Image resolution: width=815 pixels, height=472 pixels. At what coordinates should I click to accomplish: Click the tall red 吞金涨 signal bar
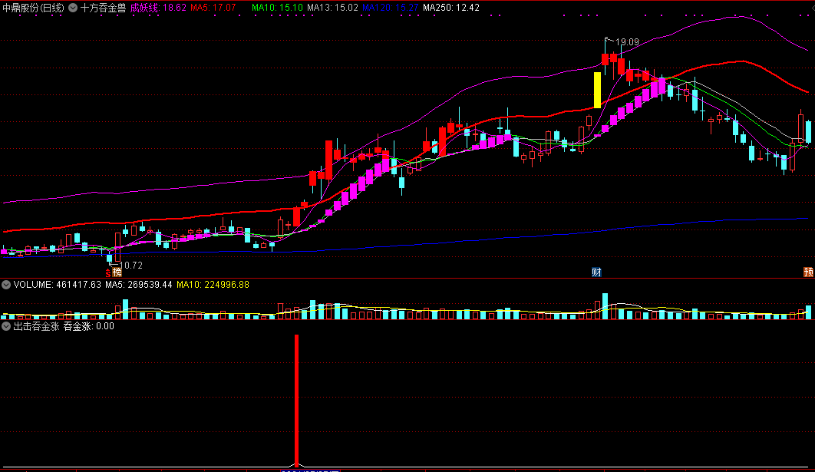[x=297, y=401]
